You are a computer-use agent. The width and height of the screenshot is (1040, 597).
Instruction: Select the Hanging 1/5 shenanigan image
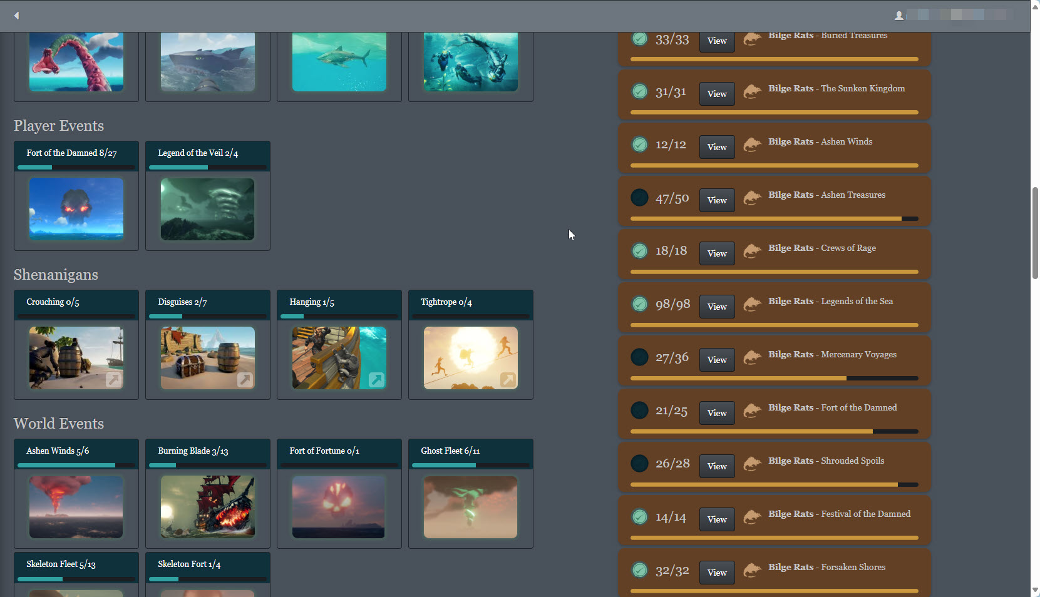(339, 358)
